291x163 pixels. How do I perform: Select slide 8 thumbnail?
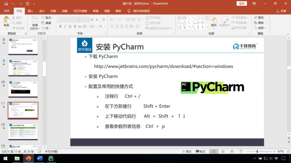[23, 47]
